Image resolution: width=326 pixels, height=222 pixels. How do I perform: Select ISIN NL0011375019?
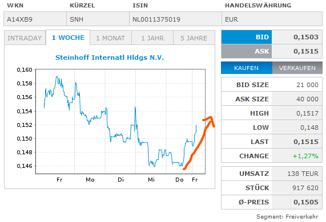(156, 19)
